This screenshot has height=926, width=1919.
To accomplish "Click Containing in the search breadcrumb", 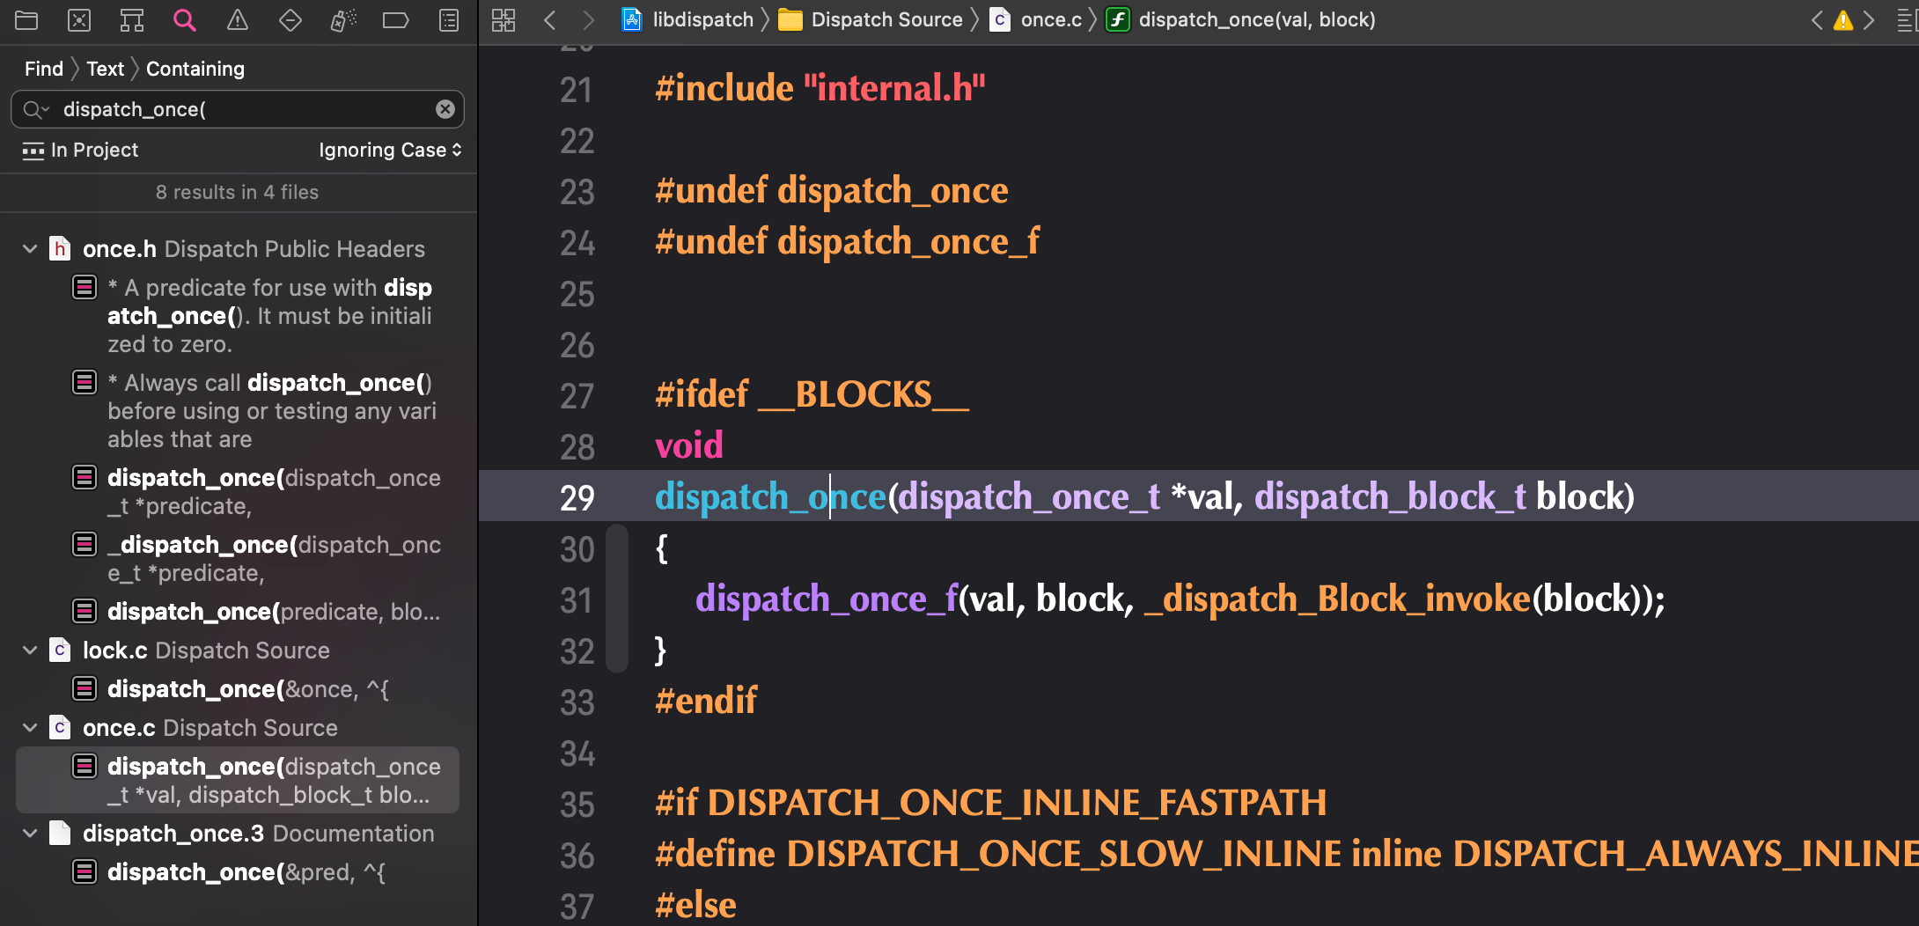I will (x=195, y=69).
